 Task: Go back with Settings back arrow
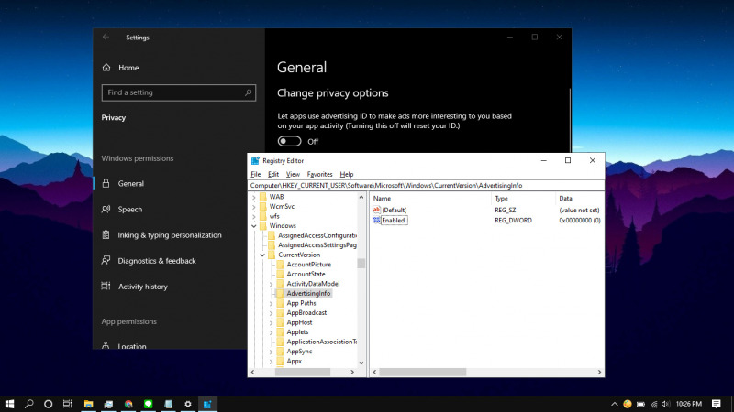coord(106,38)
